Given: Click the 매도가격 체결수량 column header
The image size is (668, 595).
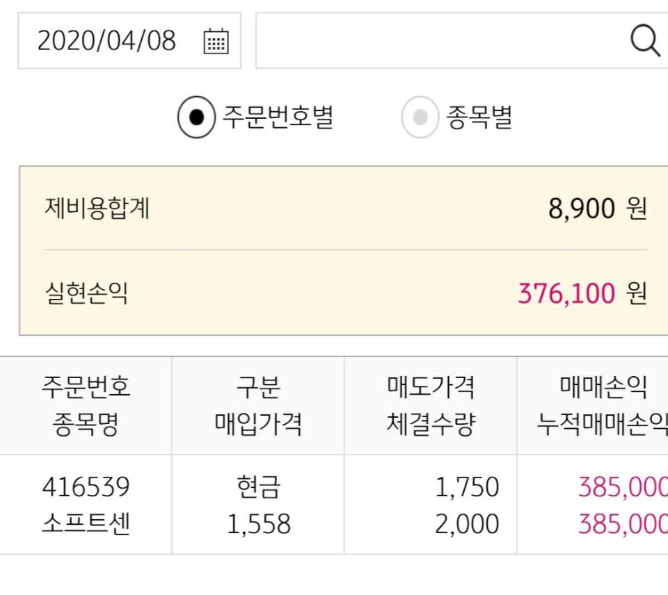Looking at the screenshot, I should tap(431, 405).
